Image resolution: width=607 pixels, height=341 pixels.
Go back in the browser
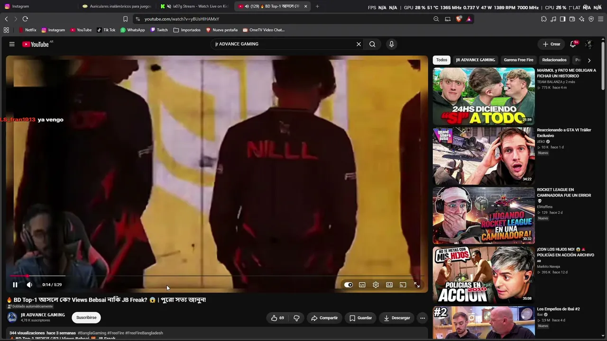[6, 19]
